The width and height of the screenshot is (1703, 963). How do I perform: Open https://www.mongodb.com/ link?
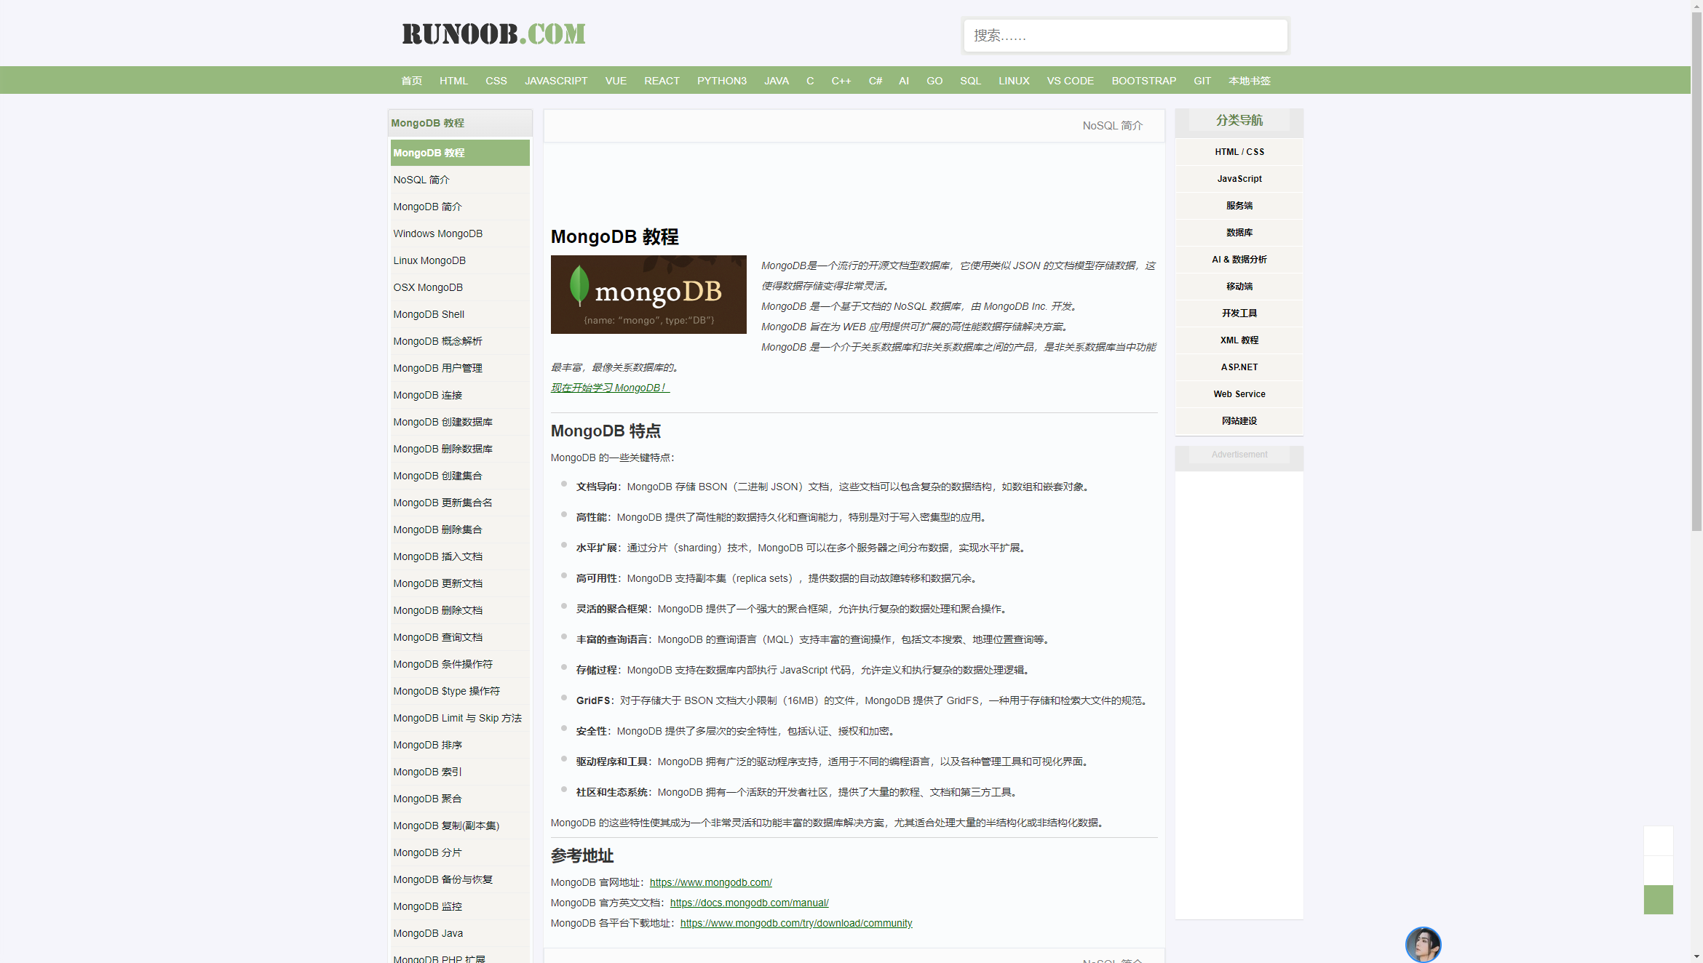tap(710, 882)
